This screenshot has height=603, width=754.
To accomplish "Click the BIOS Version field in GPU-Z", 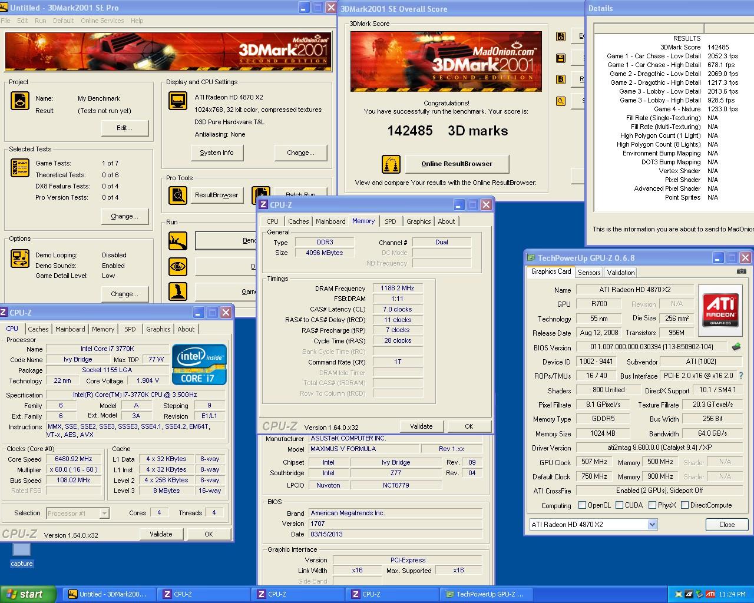I will (x=652, y=347).
